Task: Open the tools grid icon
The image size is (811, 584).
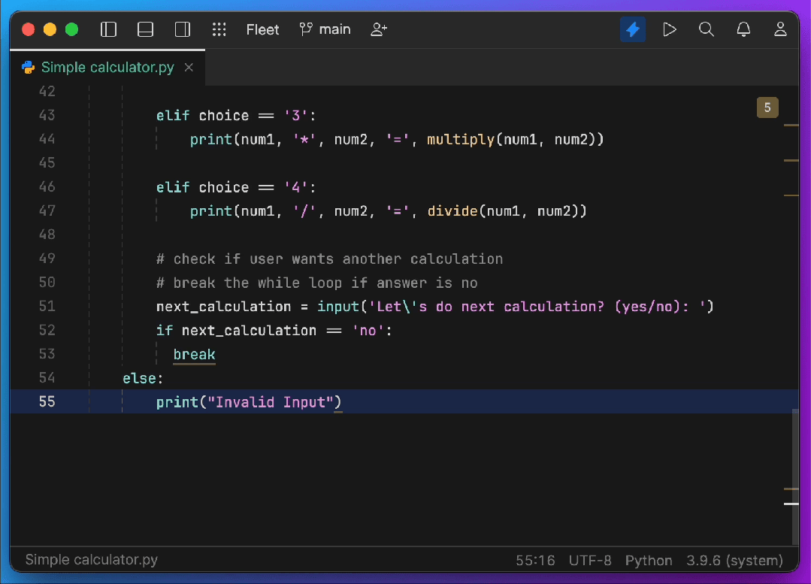Action: pos(219,29)
